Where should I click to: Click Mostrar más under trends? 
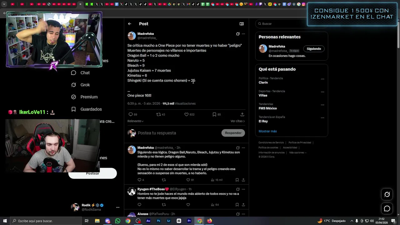pos(267,131)
